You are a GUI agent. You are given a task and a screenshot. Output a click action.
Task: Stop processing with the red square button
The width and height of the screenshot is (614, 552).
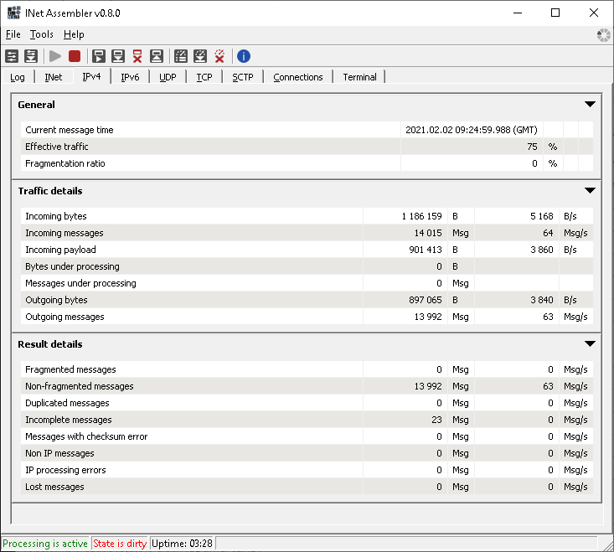tap(75, 56)
